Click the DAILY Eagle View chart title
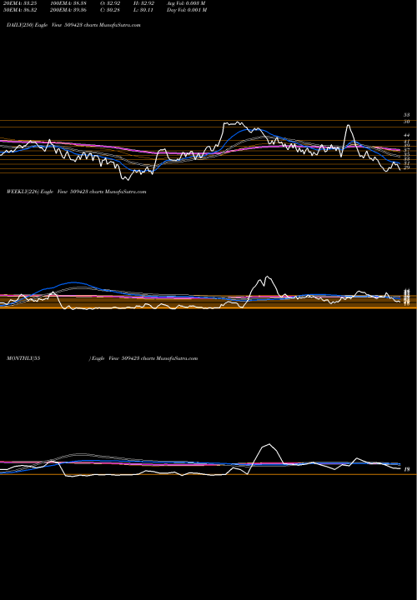The image size is (417, 600). (73, 25)
